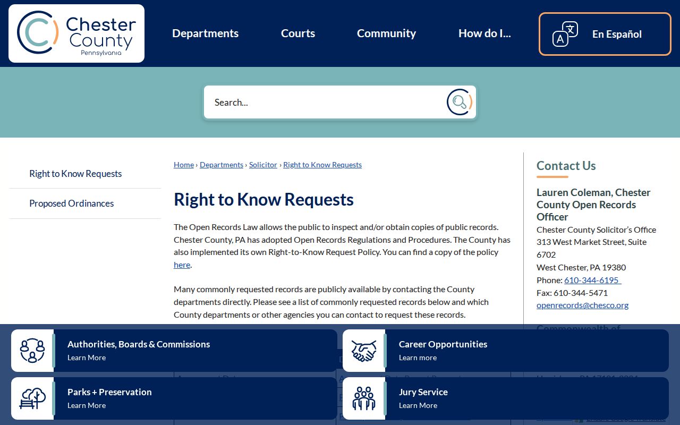Click the Parks + Preservation bench icon

click(x=32, y=398)
